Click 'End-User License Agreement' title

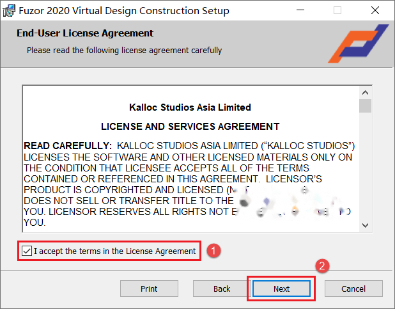coord(85,33)
